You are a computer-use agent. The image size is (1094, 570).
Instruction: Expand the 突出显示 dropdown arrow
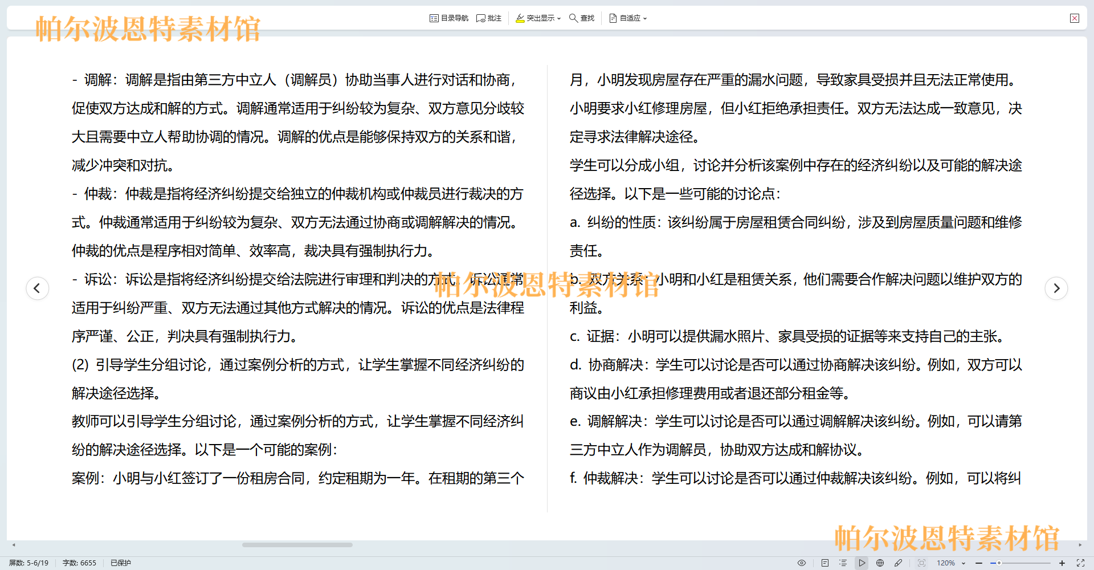[559, 18]
